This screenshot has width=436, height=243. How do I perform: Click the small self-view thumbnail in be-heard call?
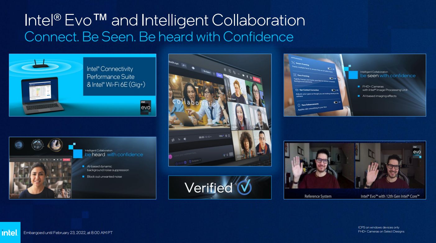click(62, 193)
